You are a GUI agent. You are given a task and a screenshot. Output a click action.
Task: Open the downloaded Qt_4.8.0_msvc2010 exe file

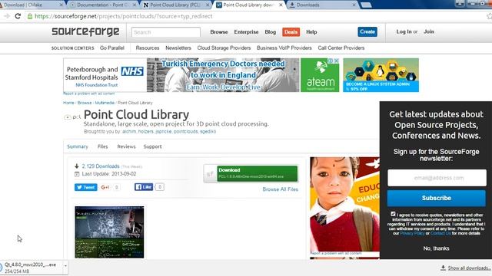click(x=30, y=268)
